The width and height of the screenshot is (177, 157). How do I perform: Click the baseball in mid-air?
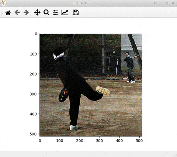(114, 52)
